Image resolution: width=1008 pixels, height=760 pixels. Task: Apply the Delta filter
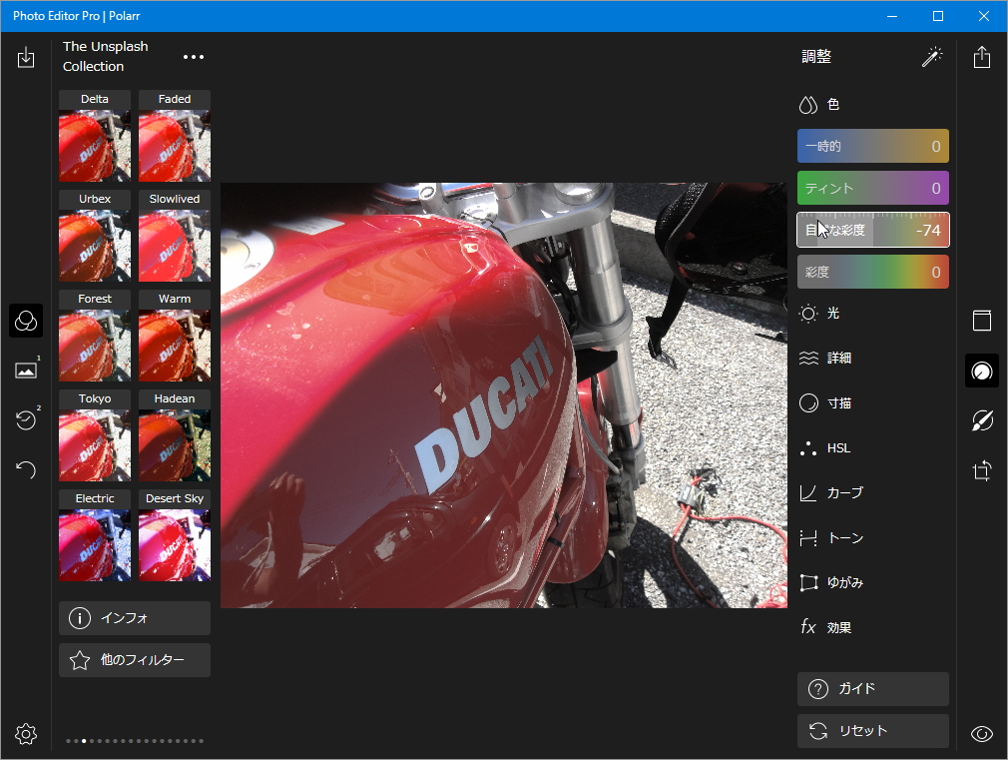click(95, 136)
